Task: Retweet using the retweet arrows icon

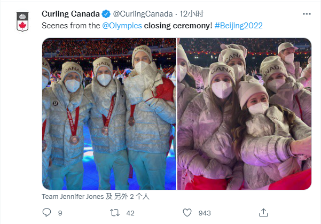Action: pyautogui.click(x=114, y=213)
